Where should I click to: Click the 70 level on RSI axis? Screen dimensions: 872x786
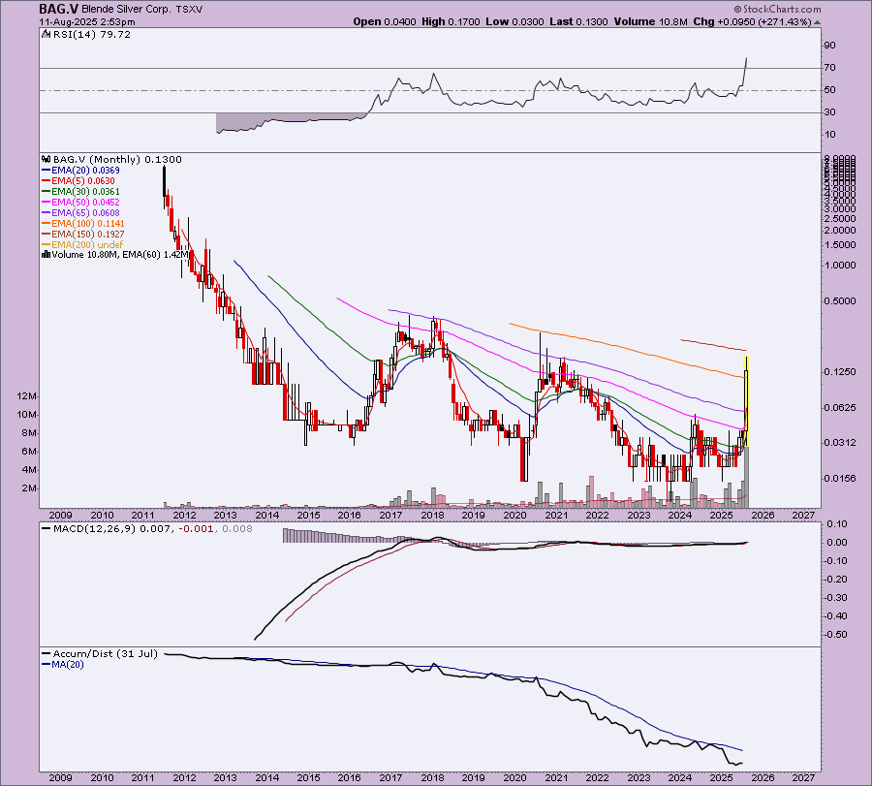point(829,68)
